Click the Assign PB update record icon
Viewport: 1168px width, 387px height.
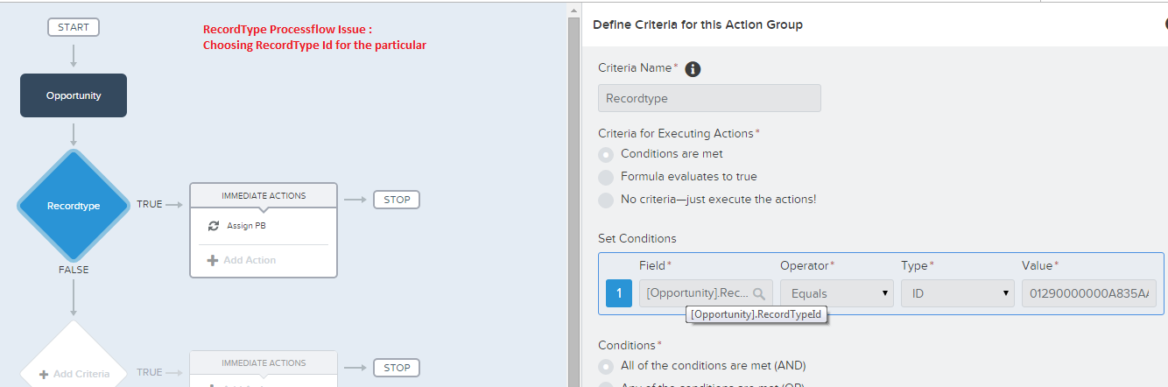[x=214, y=226]
